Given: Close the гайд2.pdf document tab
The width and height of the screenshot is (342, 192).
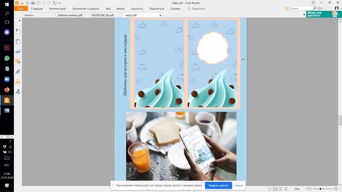Looking at the screenshot, I should coord(160,15).
